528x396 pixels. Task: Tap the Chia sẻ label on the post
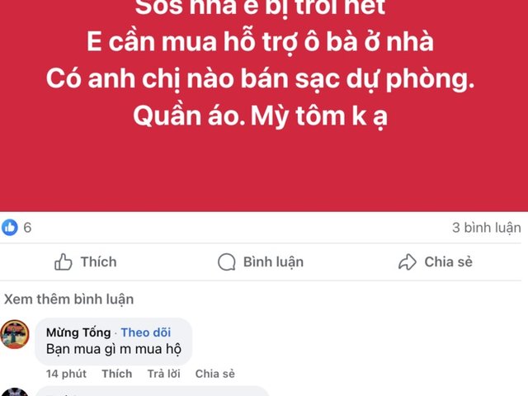click(x=449, y=262)
